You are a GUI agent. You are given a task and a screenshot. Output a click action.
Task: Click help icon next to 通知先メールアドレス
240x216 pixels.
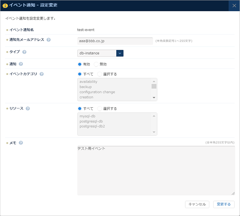tap(49, 40)
